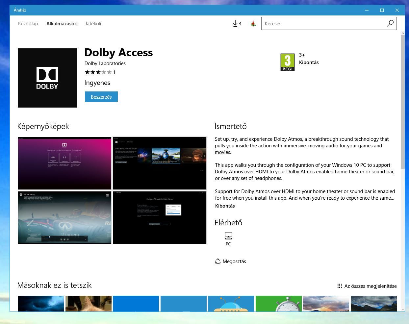Click the PC device icon
This screenshot has width=409, height=324.
tap(228, 236)
